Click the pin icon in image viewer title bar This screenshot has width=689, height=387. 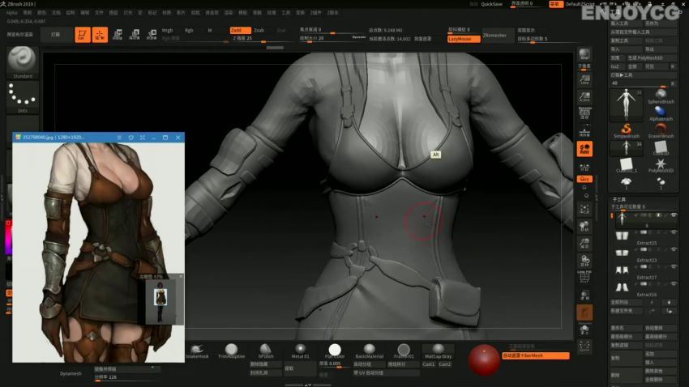click(x=131, y=138)
